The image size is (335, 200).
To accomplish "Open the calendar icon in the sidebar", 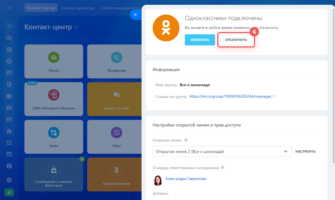I will tap(9, 73).
